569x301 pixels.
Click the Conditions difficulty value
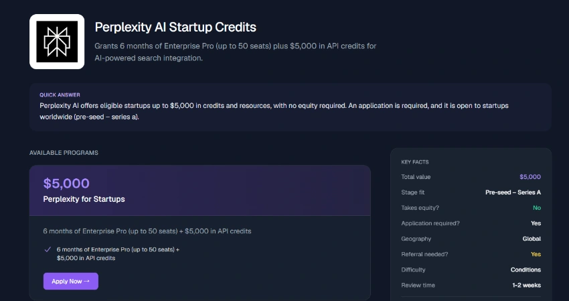[x=525, y=269]
